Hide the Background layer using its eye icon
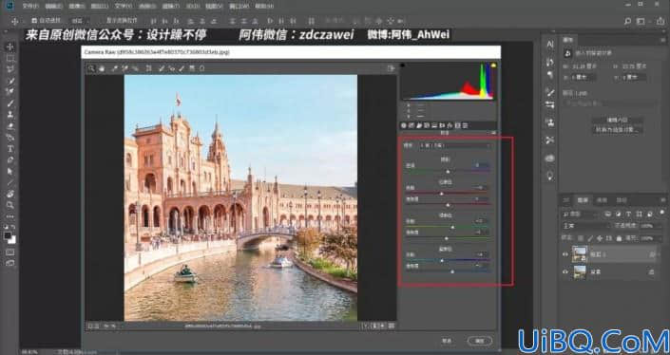 pos(565,271)
